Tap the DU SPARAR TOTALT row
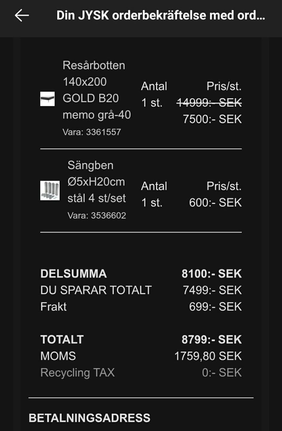 pos(96,290)
